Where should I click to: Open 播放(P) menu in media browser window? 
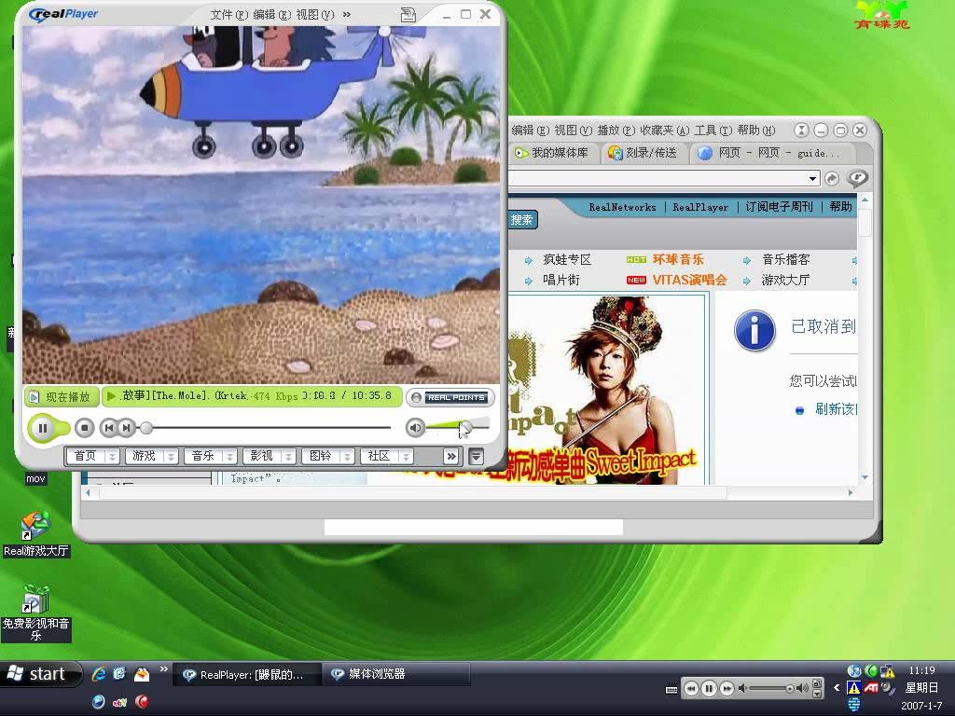pyautogui.click(x=616, y=131)
